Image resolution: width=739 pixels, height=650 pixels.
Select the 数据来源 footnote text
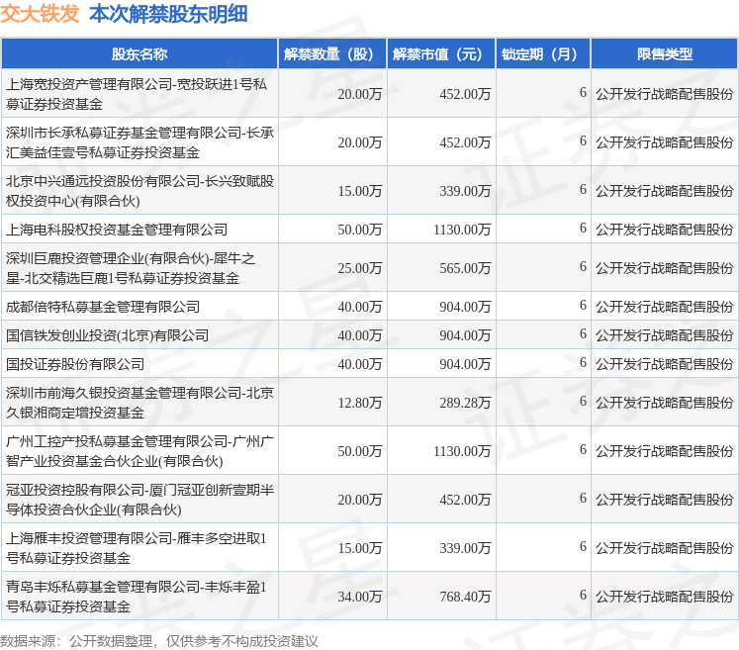[159, 641]
